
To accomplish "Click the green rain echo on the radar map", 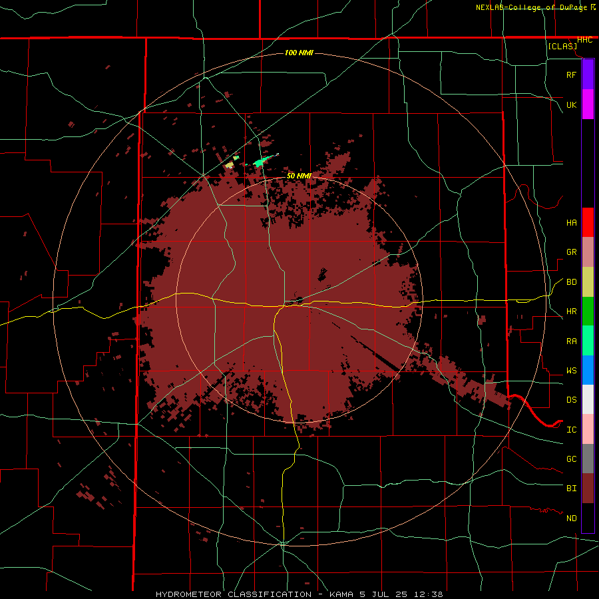I will click(x=260, y=162).
